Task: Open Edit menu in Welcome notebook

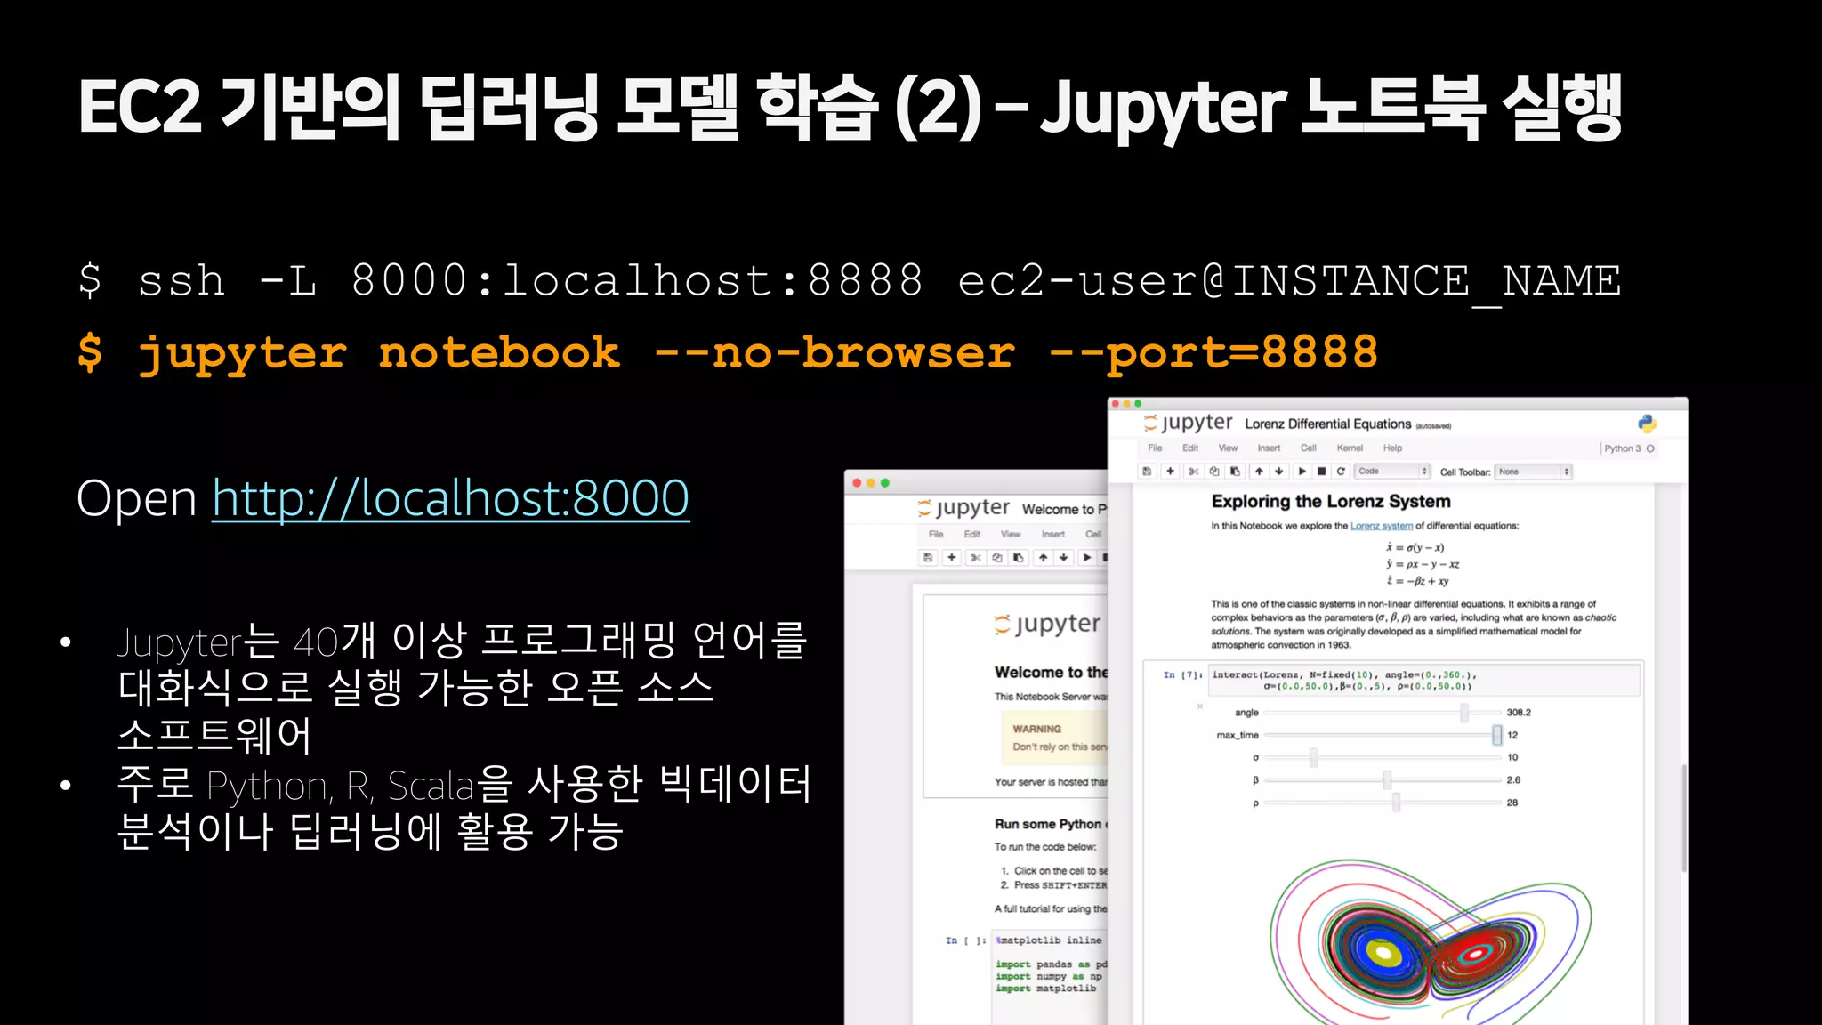Action: click(972, 535)
